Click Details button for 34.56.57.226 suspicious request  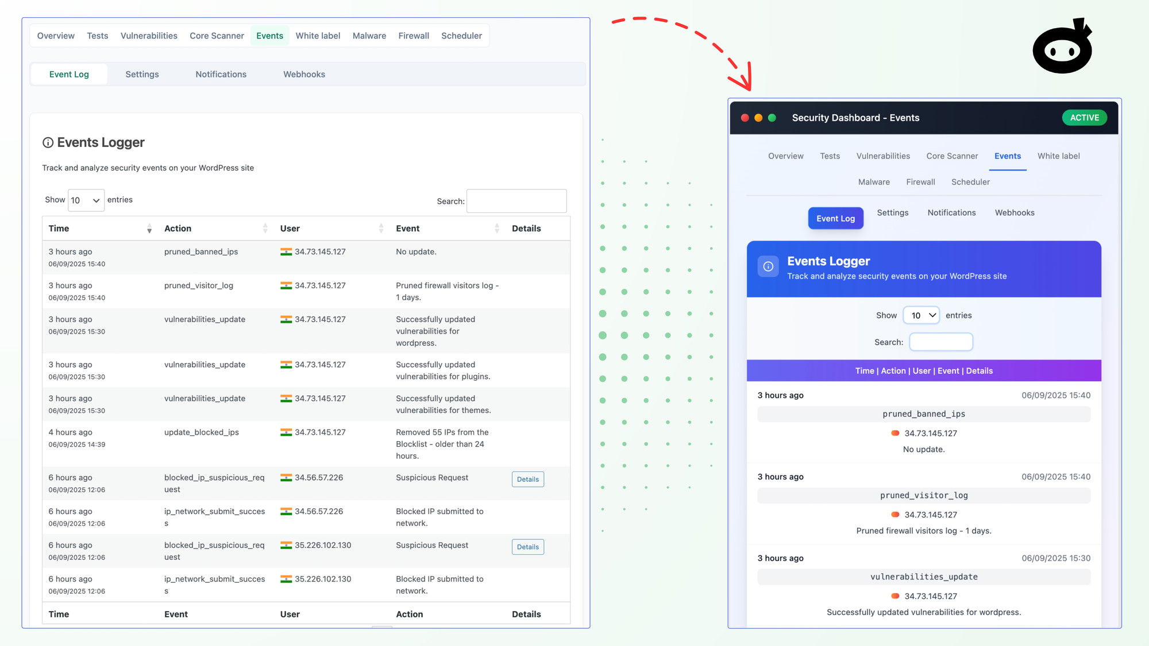pos(527,479)
